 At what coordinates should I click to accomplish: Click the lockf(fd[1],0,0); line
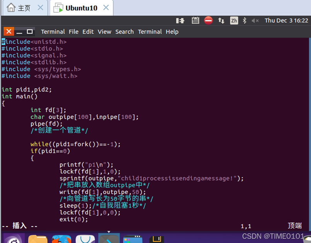(90, 213)
